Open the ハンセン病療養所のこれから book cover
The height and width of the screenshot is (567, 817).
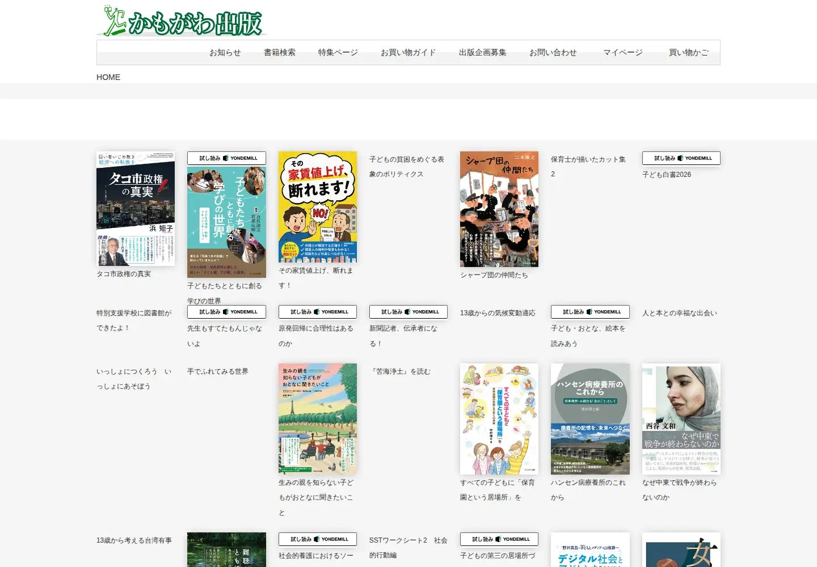[x=590, y=419]
